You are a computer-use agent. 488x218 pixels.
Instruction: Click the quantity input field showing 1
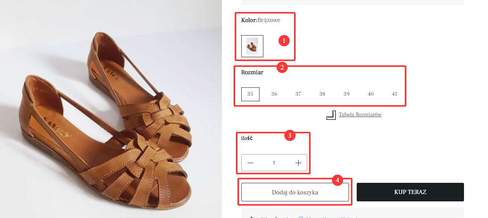tap(274, 163)
